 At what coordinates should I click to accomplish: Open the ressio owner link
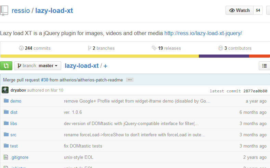[x=21, y=11]
